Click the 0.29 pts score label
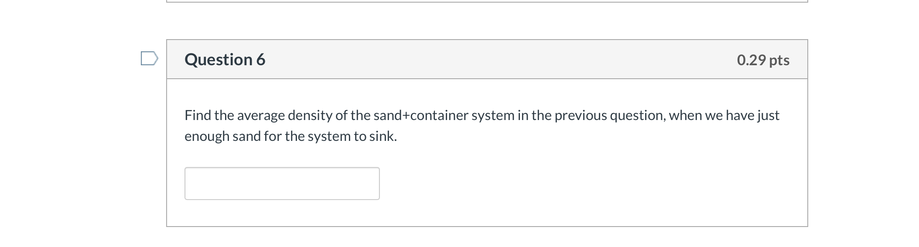Viewport: 919px width, 247px height. coord(763,60)
